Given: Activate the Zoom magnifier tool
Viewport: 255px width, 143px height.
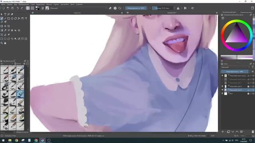Looking at the screenshot, I should coord(2,43).
